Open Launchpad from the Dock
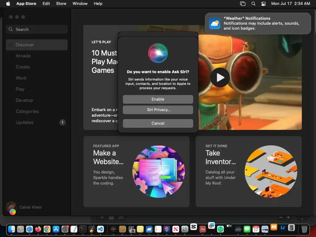The width and height of the screenshot is (316, 237). tap(20, 229)
